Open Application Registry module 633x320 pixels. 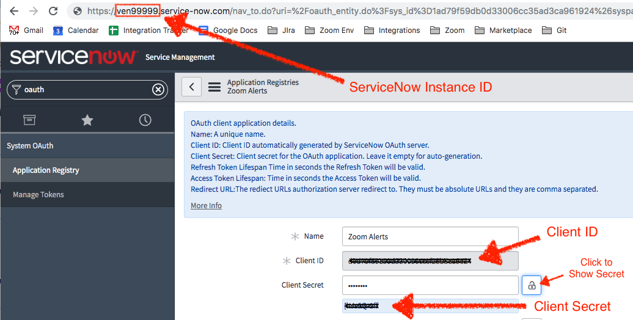click(x=87, y=170)
